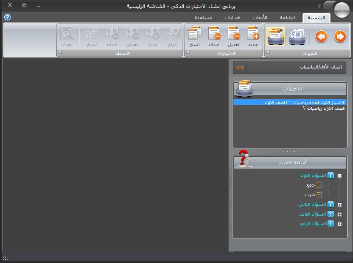Select the الصف الاول رياضيات ٢ test
The width and height of the screenshot is (353, 263).
324,108
